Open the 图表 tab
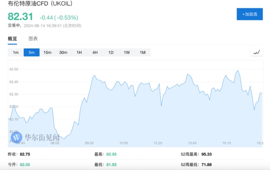This screenshot has height=170, width=270. pyautogui.click(x=33, y=39)
